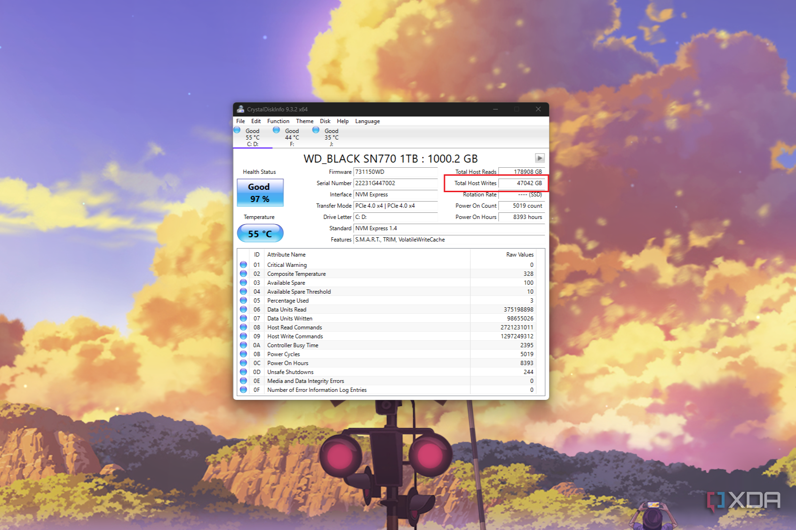Click status orb for Controller Busy Time row
The width and height of the screenshot is (796, 530).
(243, 345)
